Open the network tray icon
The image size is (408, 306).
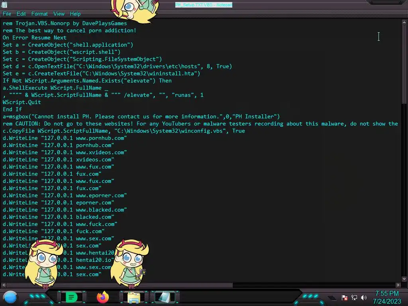click(x=354, y=297)
